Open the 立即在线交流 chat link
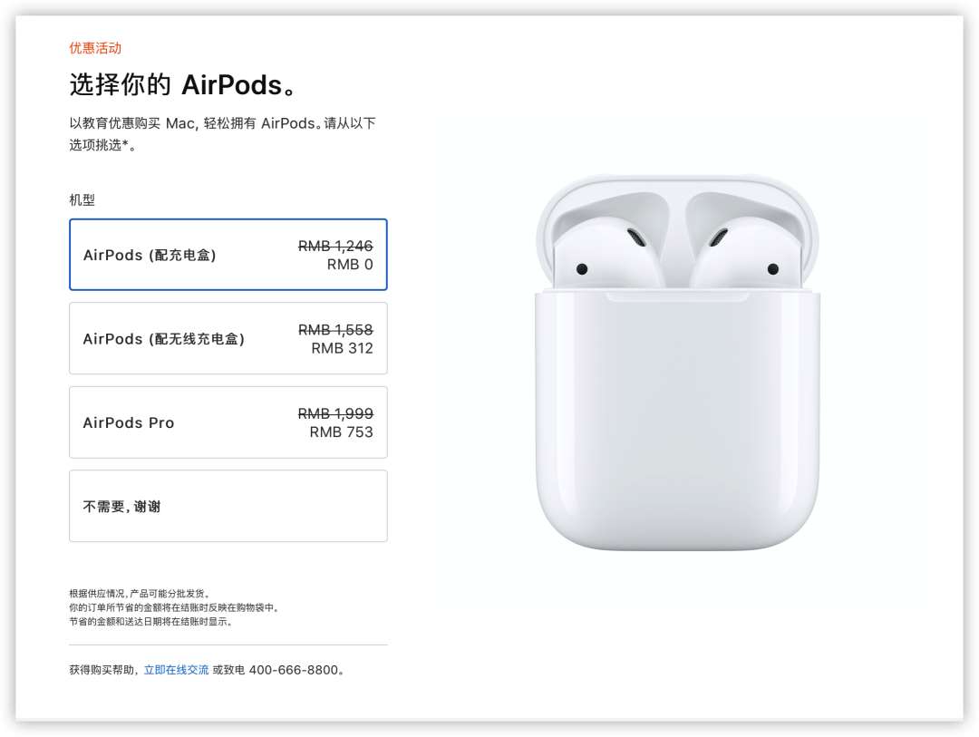Image resolution: width=979 pixels, height=737 pixels. pos(176,670)
